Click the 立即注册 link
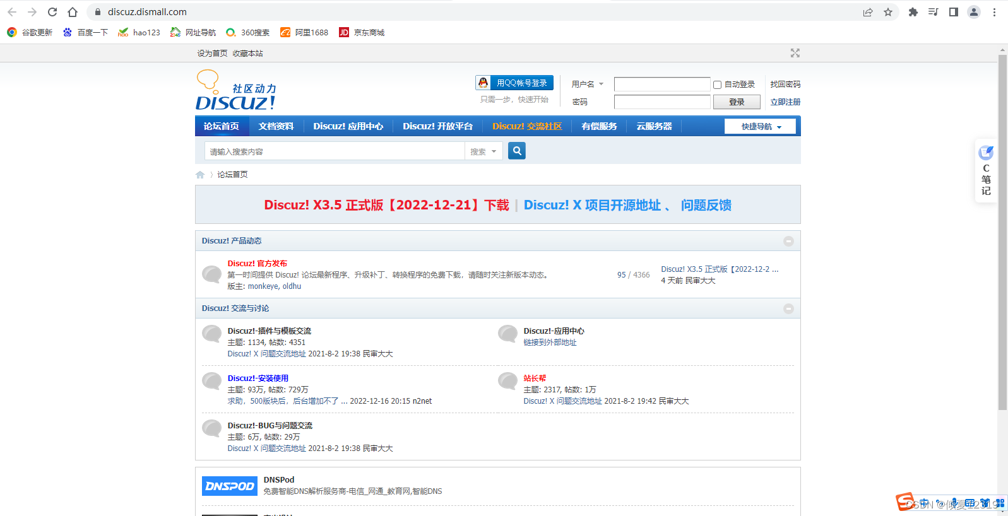This screenshot has width=1008, height=516. point(785,102)
